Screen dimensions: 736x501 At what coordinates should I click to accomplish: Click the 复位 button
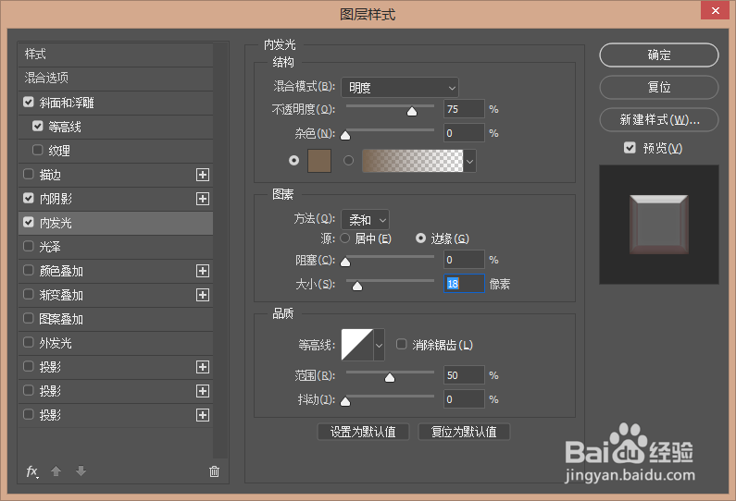(659, 87)
